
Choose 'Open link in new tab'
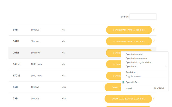[134, 54]
